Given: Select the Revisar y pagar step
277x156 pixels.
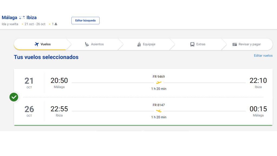Looking at the screenshot, I should [x=247, y=44].
